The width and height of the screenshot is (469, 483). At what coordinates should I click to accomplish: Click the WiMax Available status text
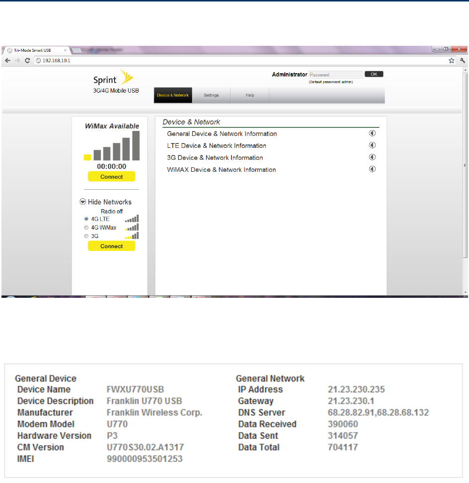(112, 126)
